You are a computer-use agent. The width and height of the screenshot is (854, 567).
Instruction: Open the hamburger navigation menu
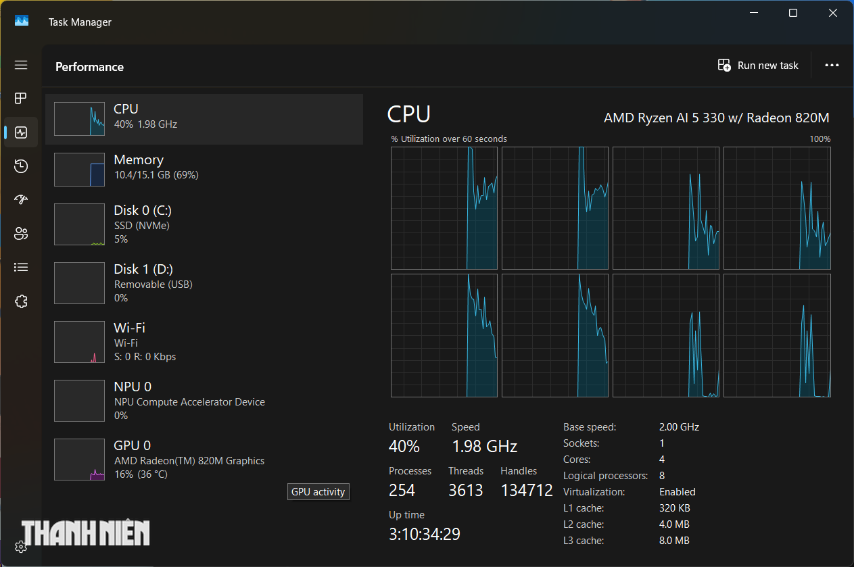point(21,65)
